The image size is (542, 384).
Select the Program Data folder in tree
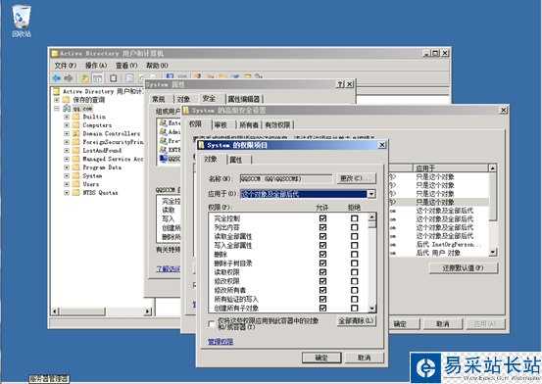(102, 168)
